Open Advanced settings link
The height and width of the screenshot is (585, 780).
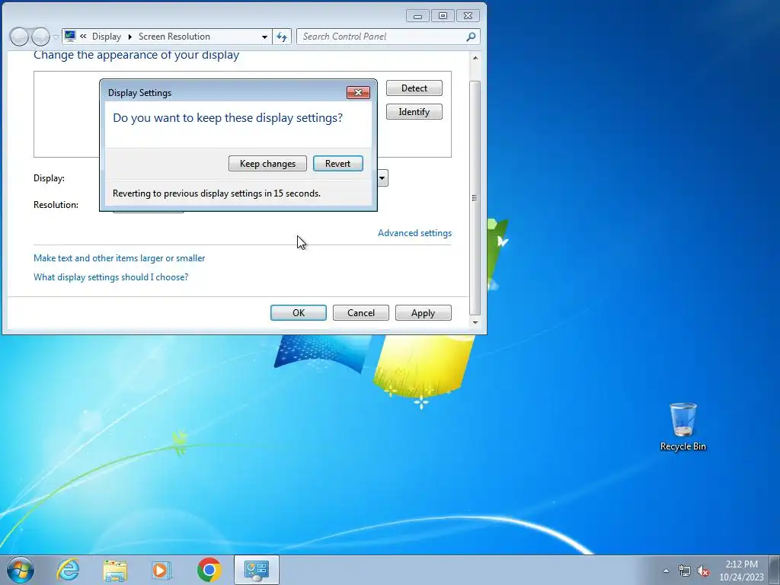pyautogui.click(x=414, y=233)
